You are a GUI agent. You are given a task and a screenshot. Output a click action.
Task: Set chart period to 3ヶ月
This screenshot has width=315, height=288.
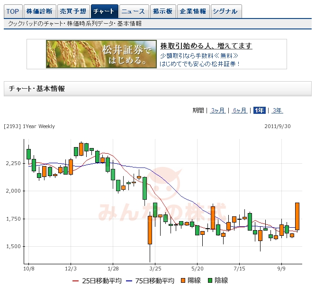[x=218, y=111]
